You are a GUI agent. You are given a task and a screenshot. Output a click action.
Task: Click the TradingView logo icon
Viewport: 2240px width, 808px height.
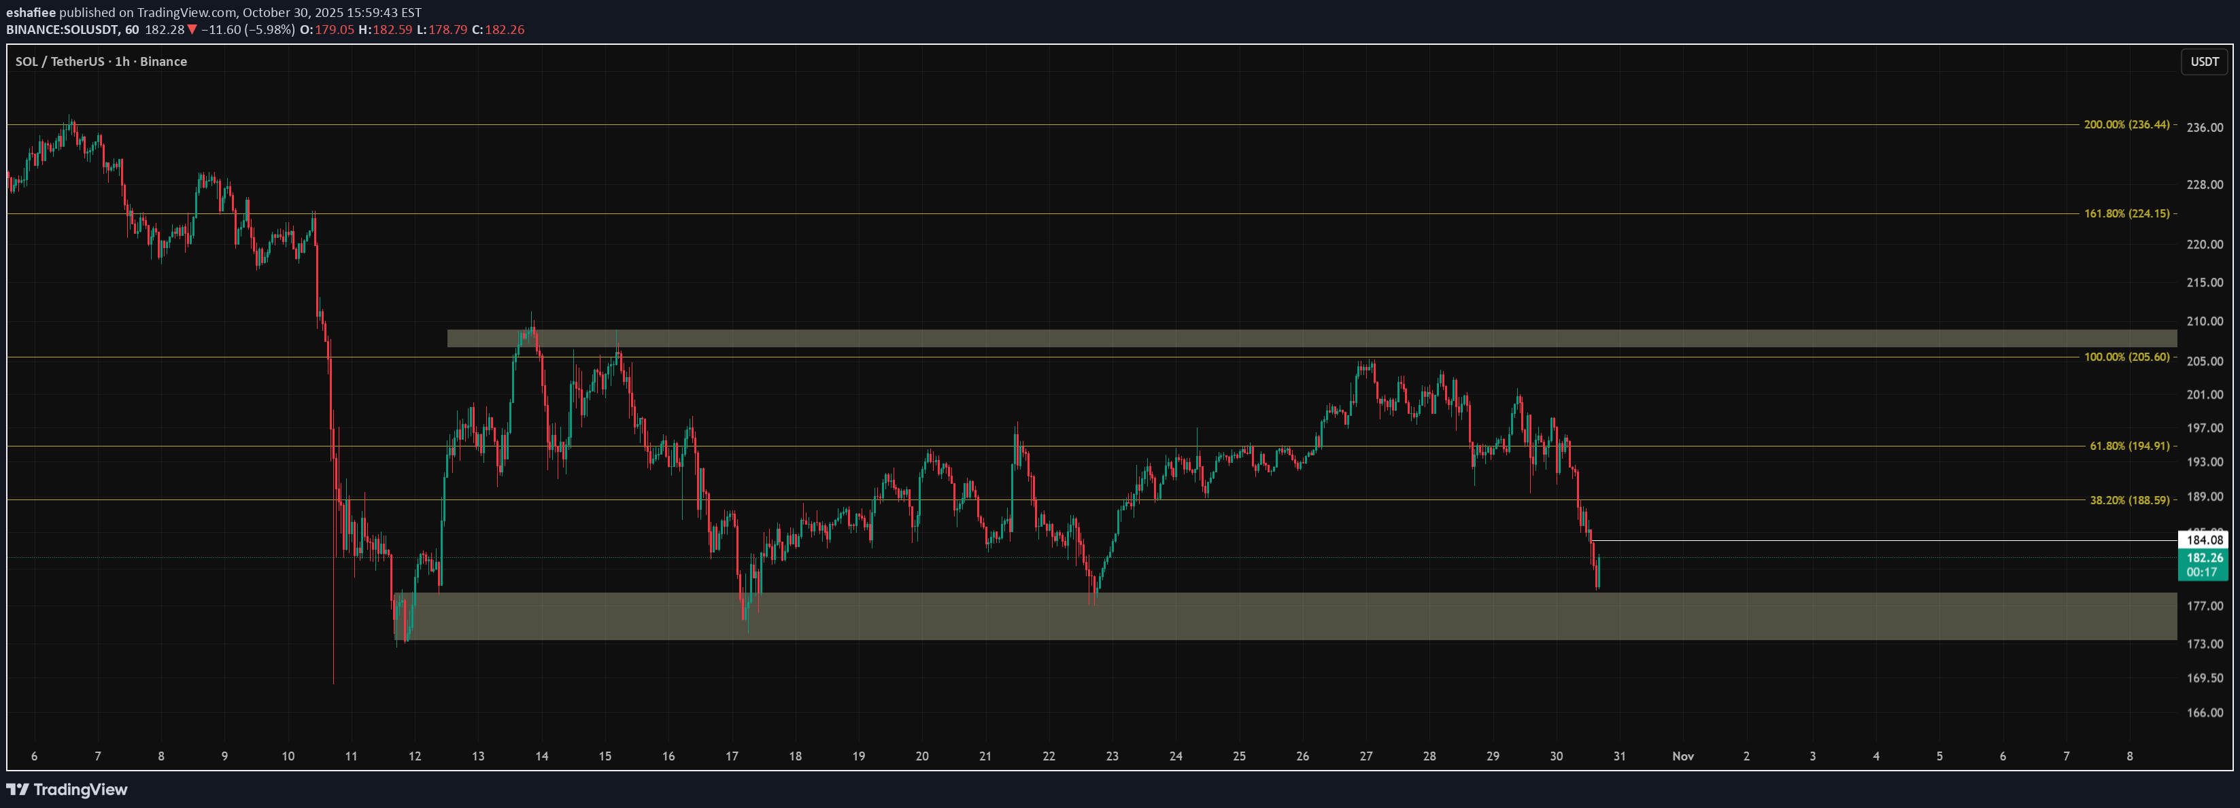18,790
